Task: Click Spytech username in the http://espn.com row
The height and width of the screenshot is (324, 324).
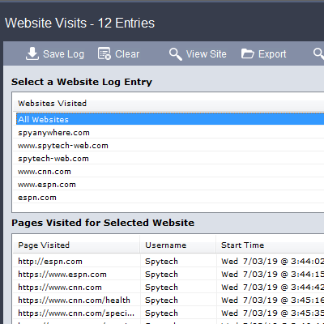Action: (x=161, y=262)
